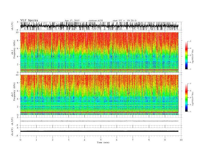The height and width of the screenshot is (157, 204).
Task: Select the ch.1 "Frequency (kHz)" axis label
Action: [14, 49]
